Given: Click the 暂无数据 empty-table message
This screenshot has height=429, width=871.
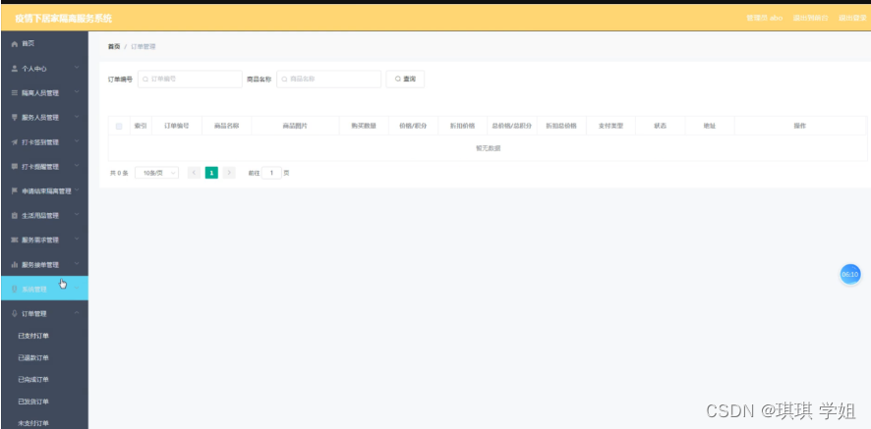Looking at the screenshot, I should click(x=489, y=148).
